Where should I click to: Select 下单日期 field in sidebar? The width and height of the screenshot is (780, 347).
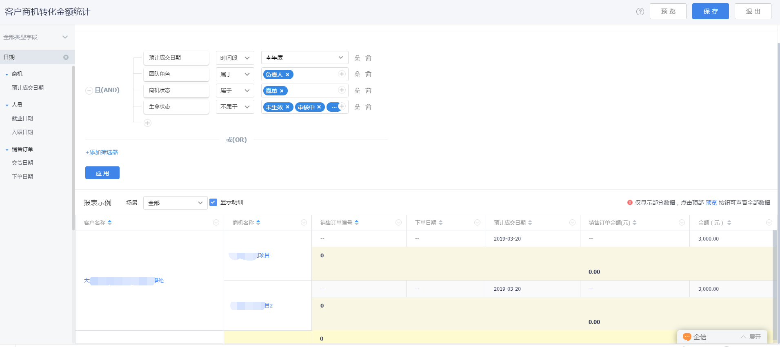(22, 177)
